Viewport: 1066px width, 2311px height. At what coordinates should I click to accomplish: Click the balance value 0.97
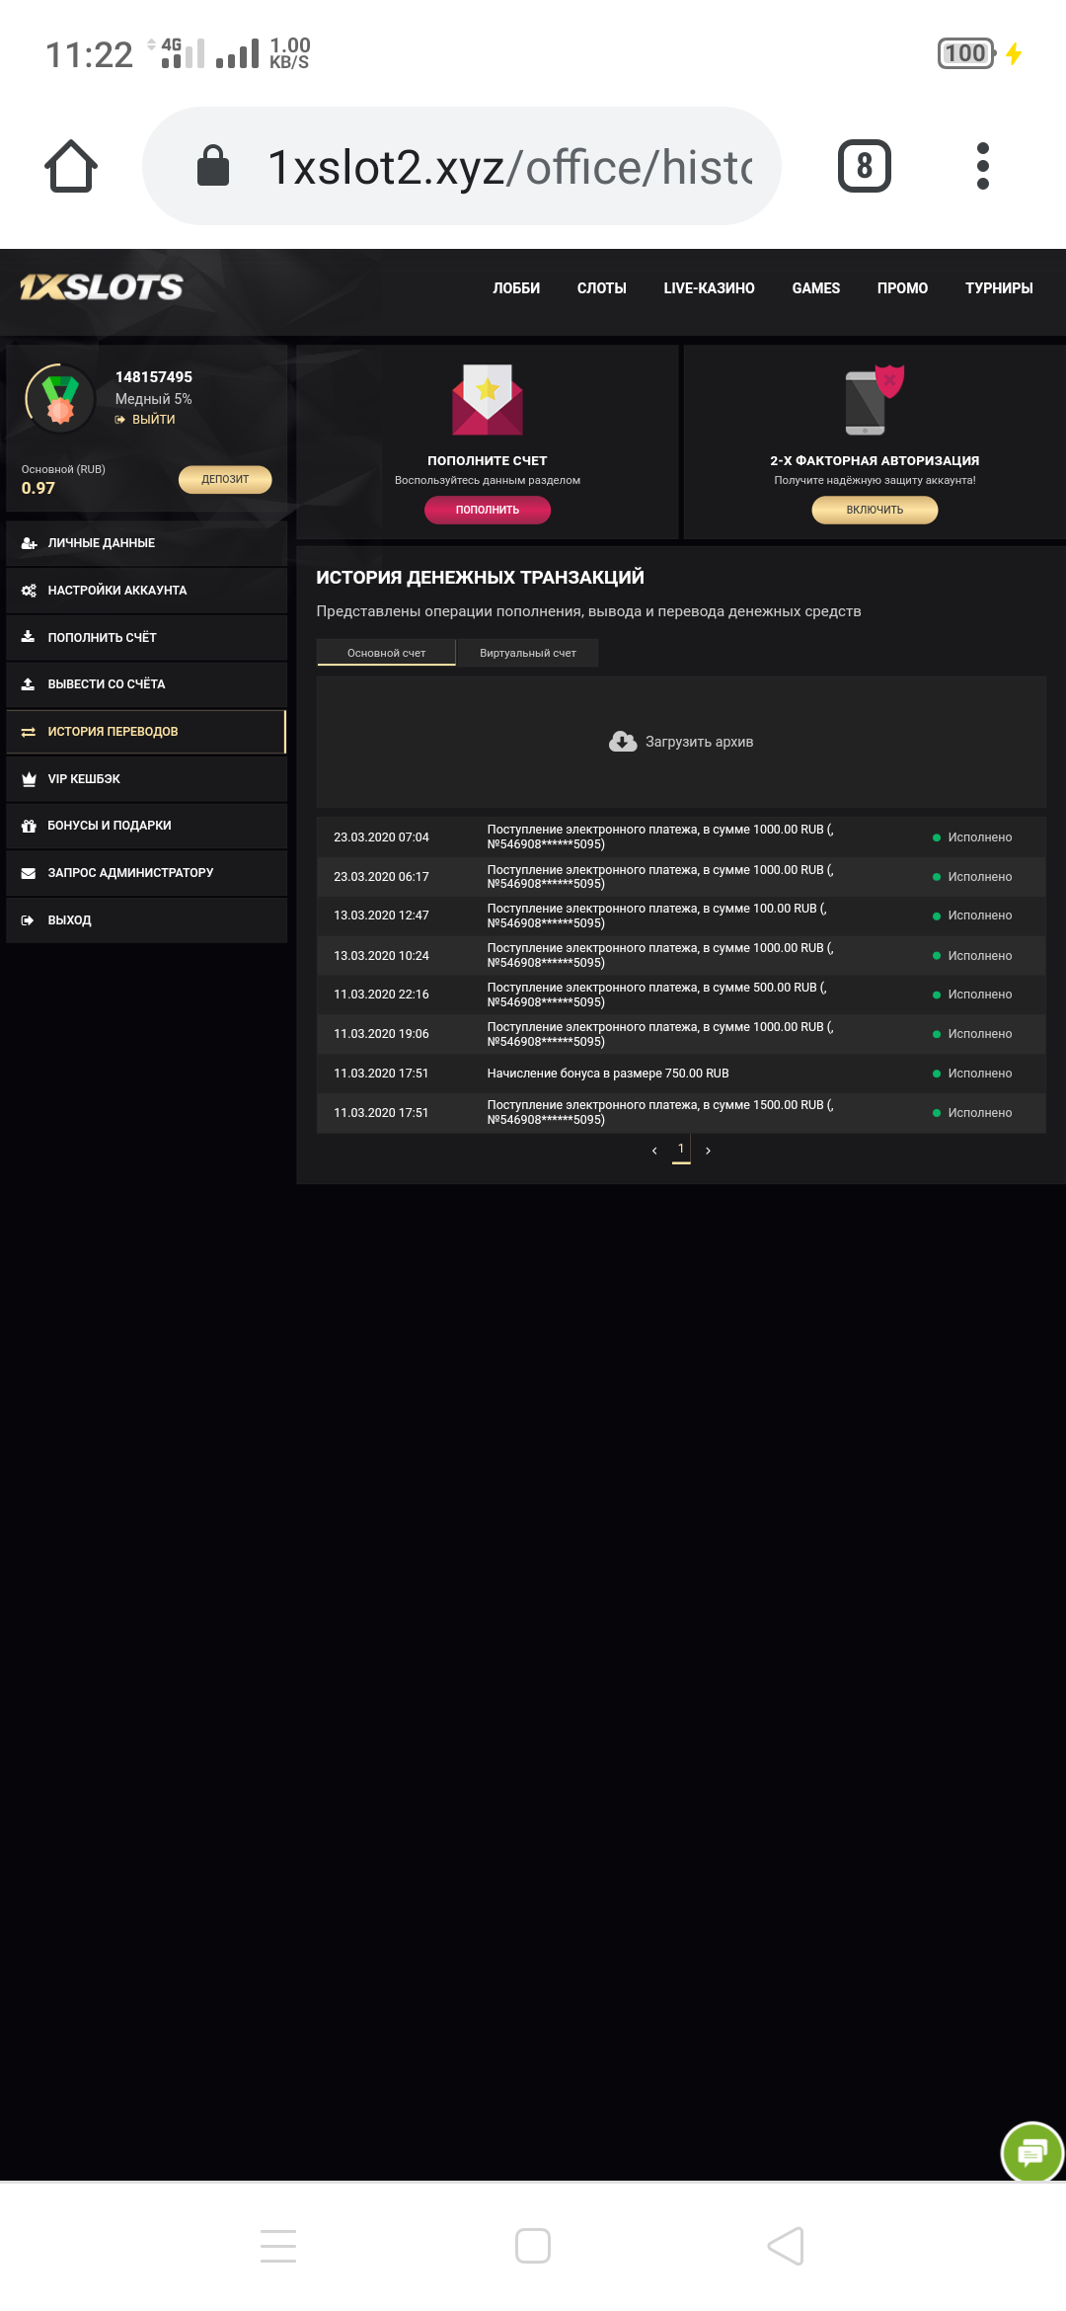coord(38,488)
